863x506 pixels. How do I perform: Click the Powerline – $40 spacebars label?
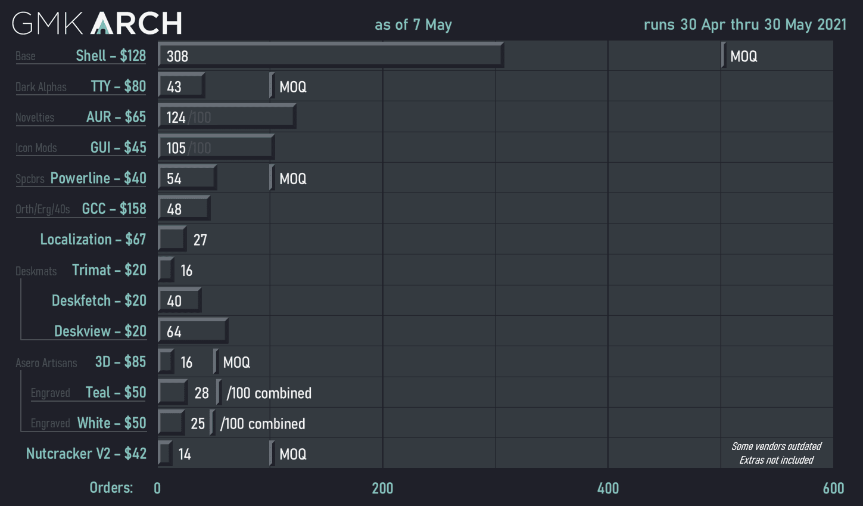98,178
